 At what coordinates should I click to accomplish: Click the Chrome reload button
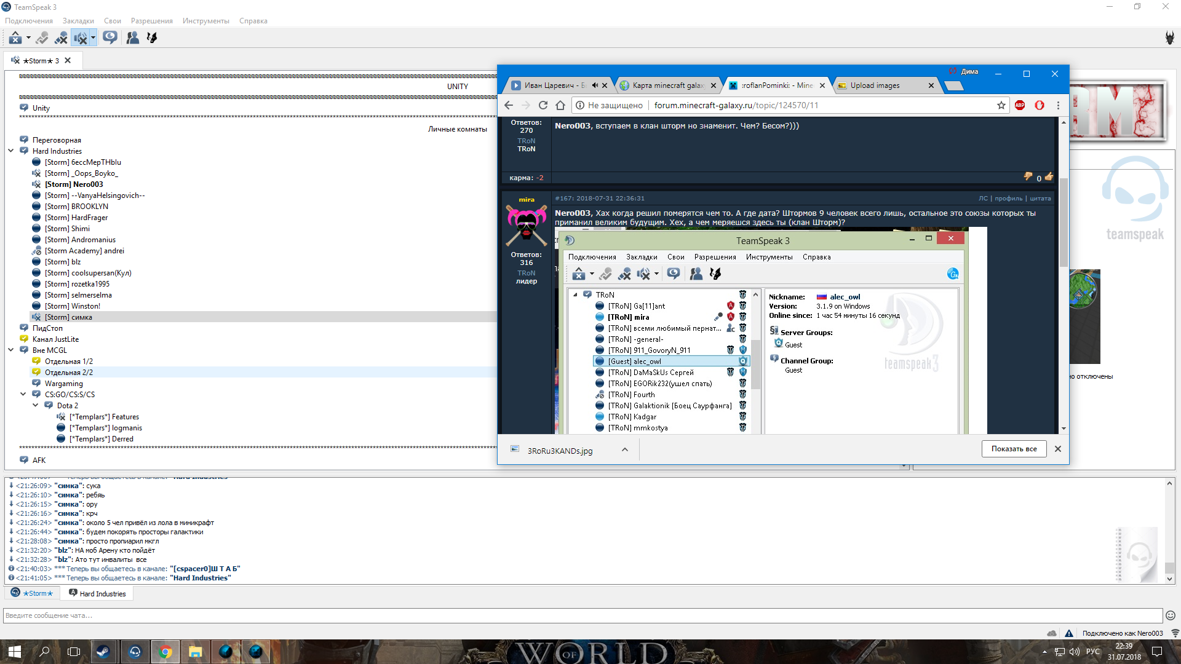pyautogui.click(x=543, y=105)
